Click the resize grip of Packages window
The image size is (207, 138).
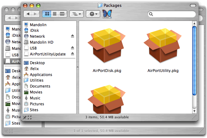pyautogui.click(x=195, y=117)
